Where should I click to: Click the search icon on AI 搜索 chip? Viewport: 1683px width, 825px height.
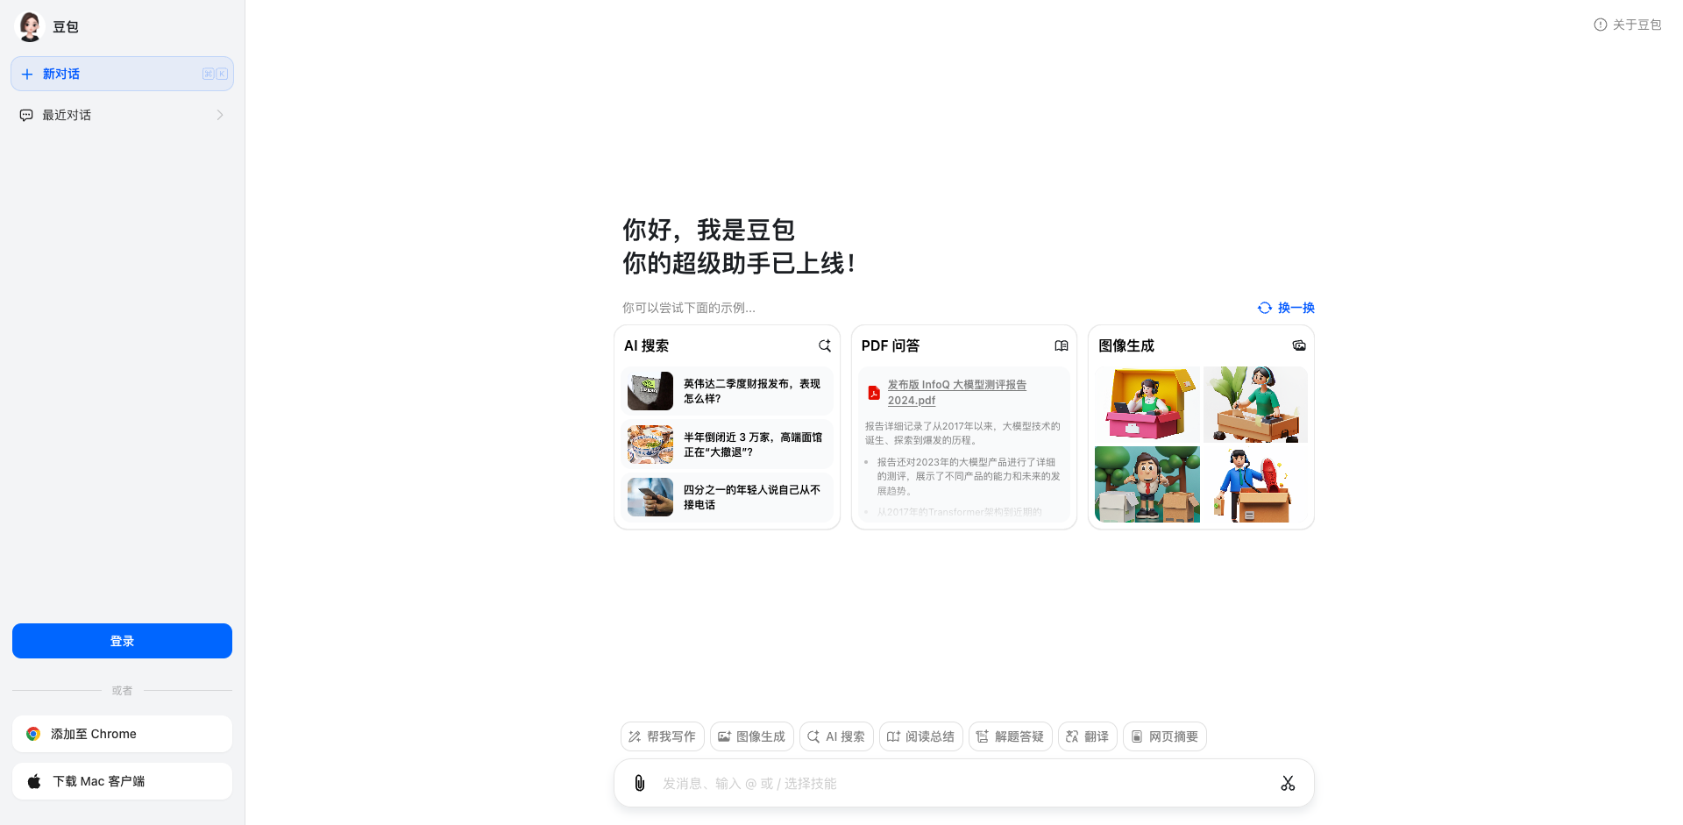point(813,736)
